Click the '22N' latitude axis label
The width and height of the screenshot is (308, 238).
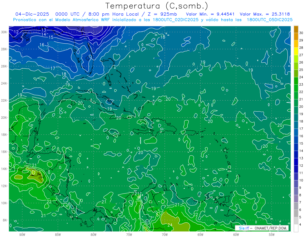4,100
